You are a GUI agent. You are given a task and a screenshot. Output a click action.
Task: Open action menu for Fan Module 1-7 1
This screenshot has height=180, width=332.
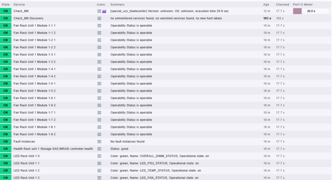(x=99, y=113)
